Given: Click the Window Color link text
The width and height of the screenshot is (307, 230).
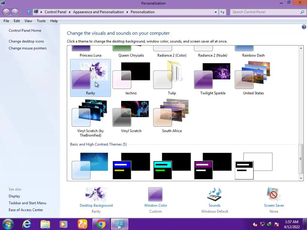Looking at the screenshot, I should click(x=156, y=205).
